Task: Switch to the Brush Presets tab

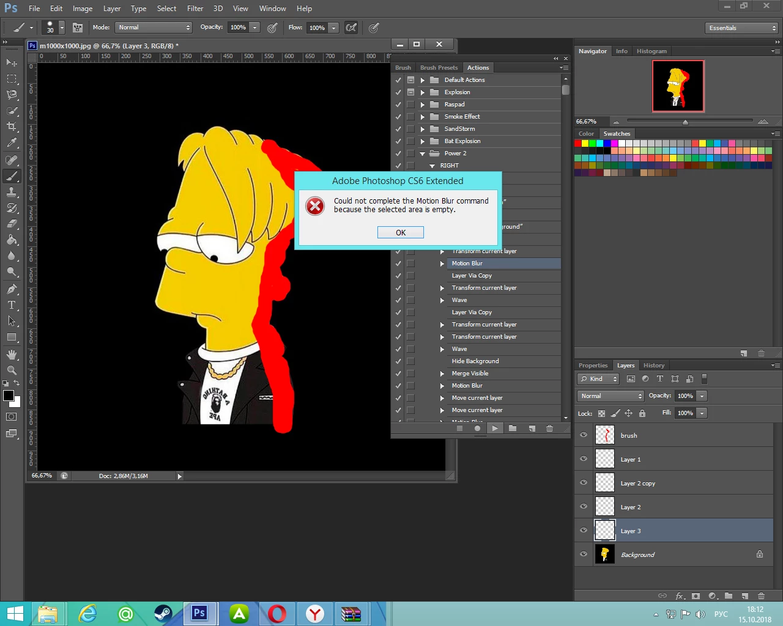Action: [x=439, y=68]
